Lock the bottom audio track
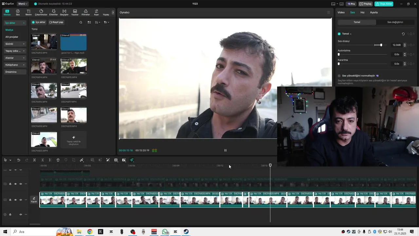This screenshot has height=236, width=419. tap(10, 214)
